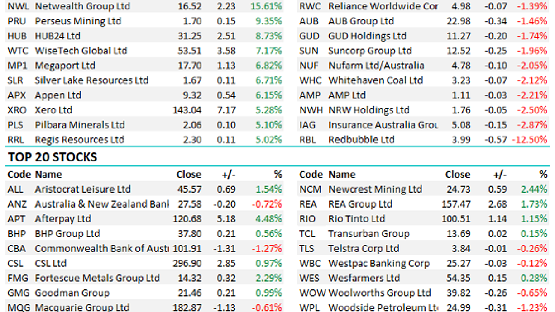The image size is (555, 312).
Task: Select Transurban Group company name
Action: (368, 234)
